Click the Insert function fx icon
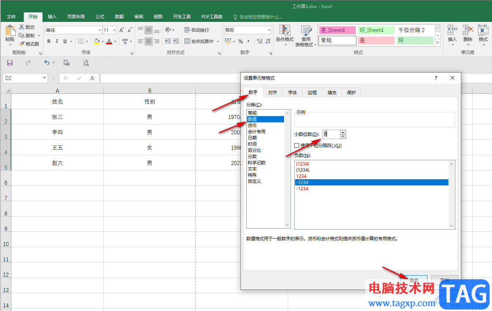492x311 pixels. tap(92, 78)
